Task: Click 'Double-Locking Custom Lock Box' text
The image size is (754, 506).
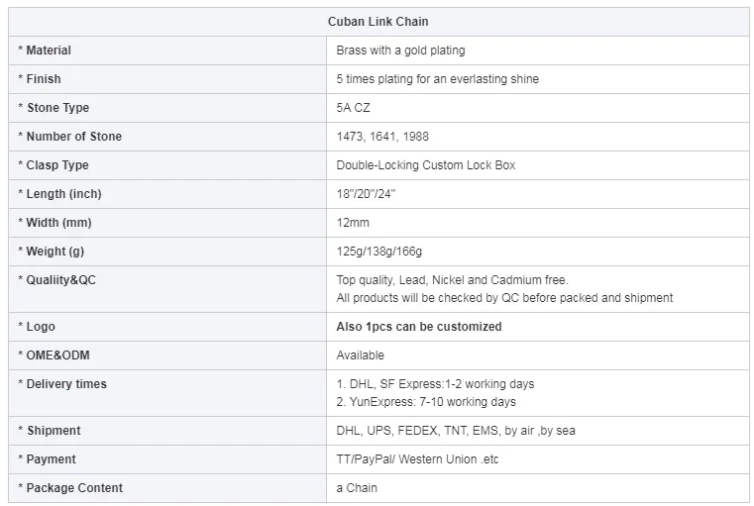Action: pyautogui.click(x=425, y=165)
